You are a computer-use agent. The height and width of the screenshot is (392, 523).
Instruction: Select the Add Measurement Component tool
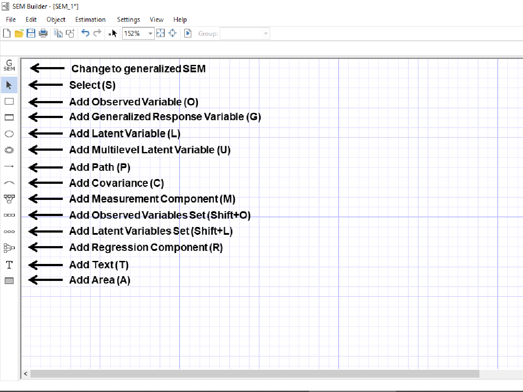9,199
